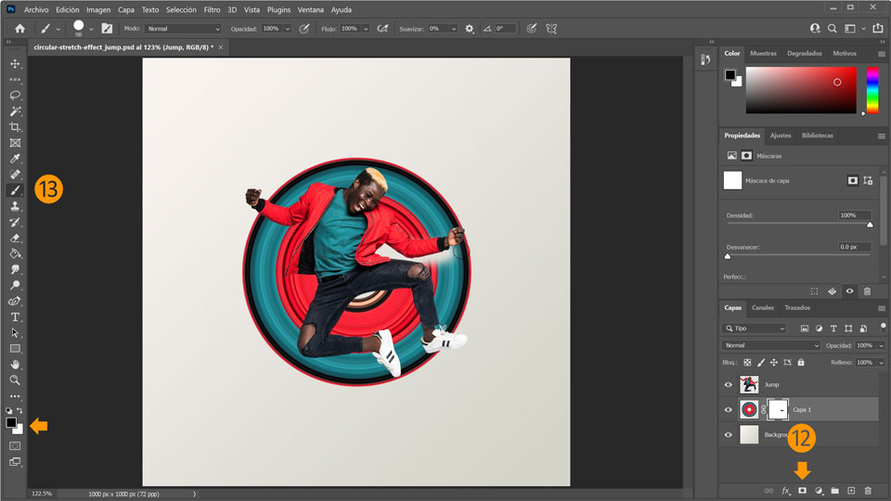
Task: Lock transparent pixels toggle
Action: pos(747,363)
